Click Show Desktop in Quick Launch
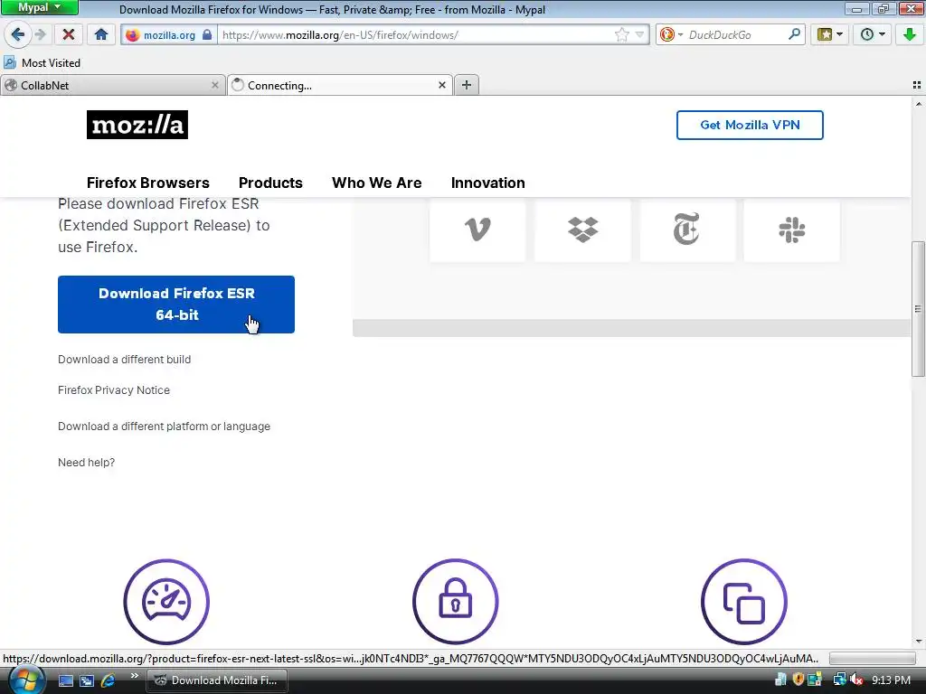 click(x=66, y=680)
